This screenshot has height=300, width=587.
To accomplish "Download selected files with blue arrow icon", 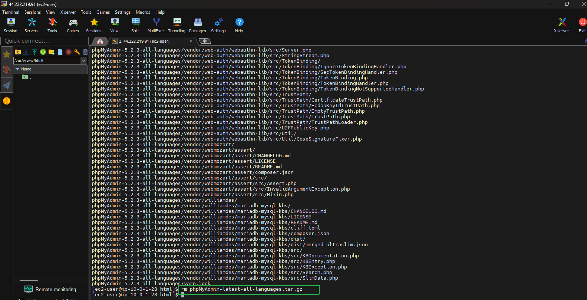I will 26,52.
